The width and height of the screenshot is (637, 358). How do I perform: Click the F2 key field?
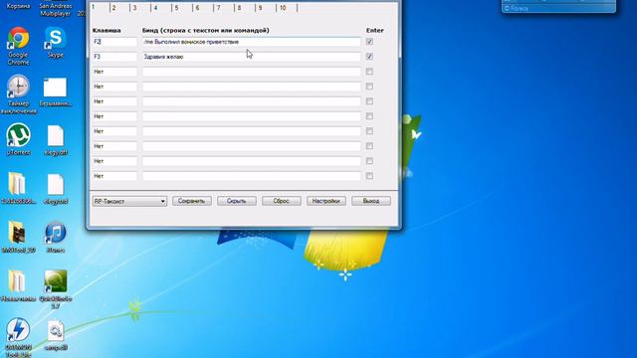114,42
